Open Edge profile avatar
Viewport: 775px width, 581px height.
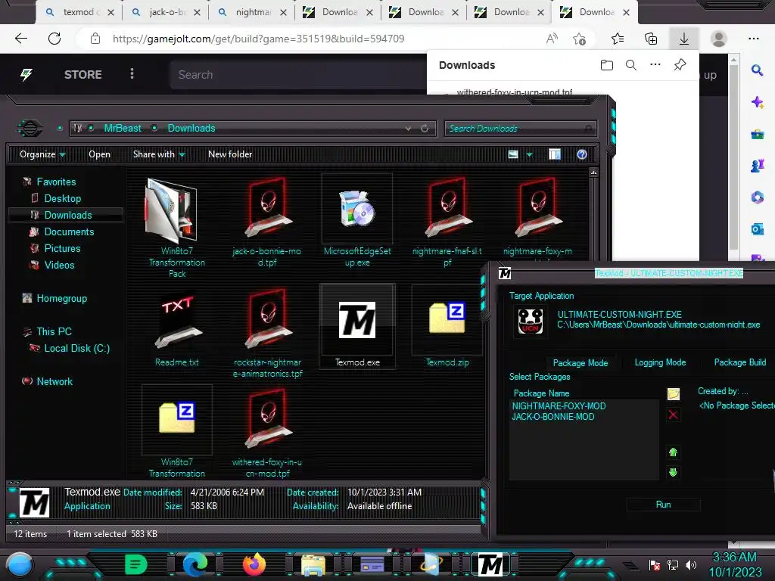719,39
